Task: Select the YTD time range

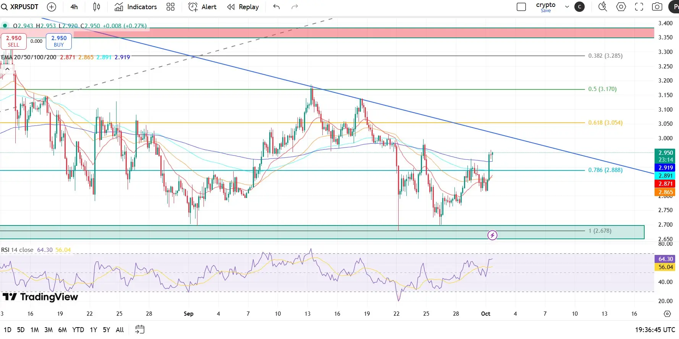Action: pyautogui.click(x=78, y=329)
